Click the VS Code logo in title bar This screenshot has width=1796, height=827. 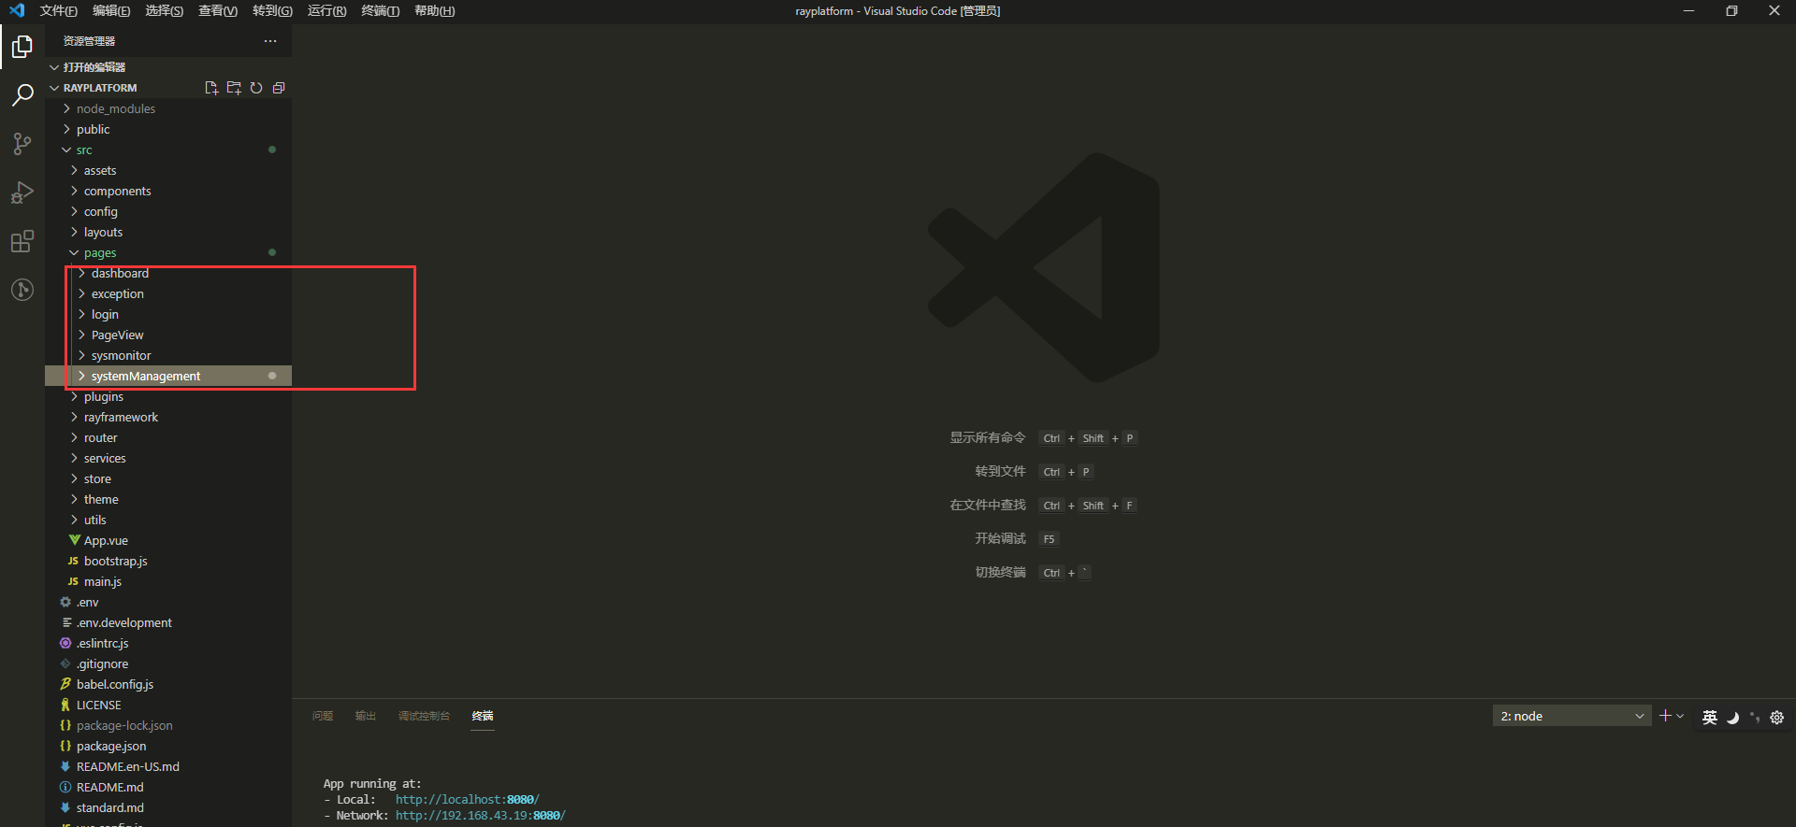(x=17, y=10)
